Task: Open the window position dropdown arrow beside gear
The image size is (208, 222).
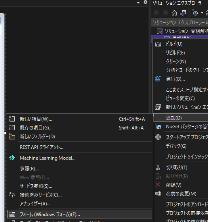Action: pos(138,2)
